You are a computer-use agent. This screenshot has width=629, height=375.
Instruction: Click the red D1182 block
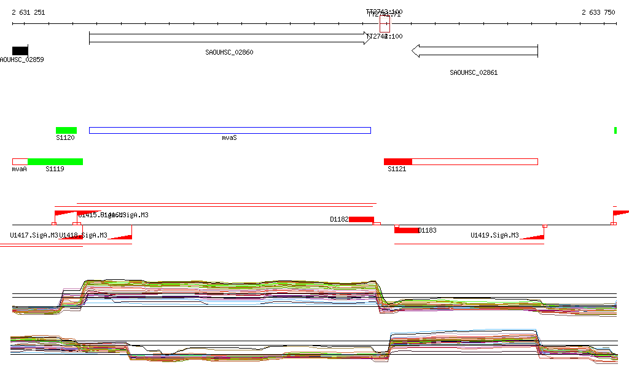point(361,219)
